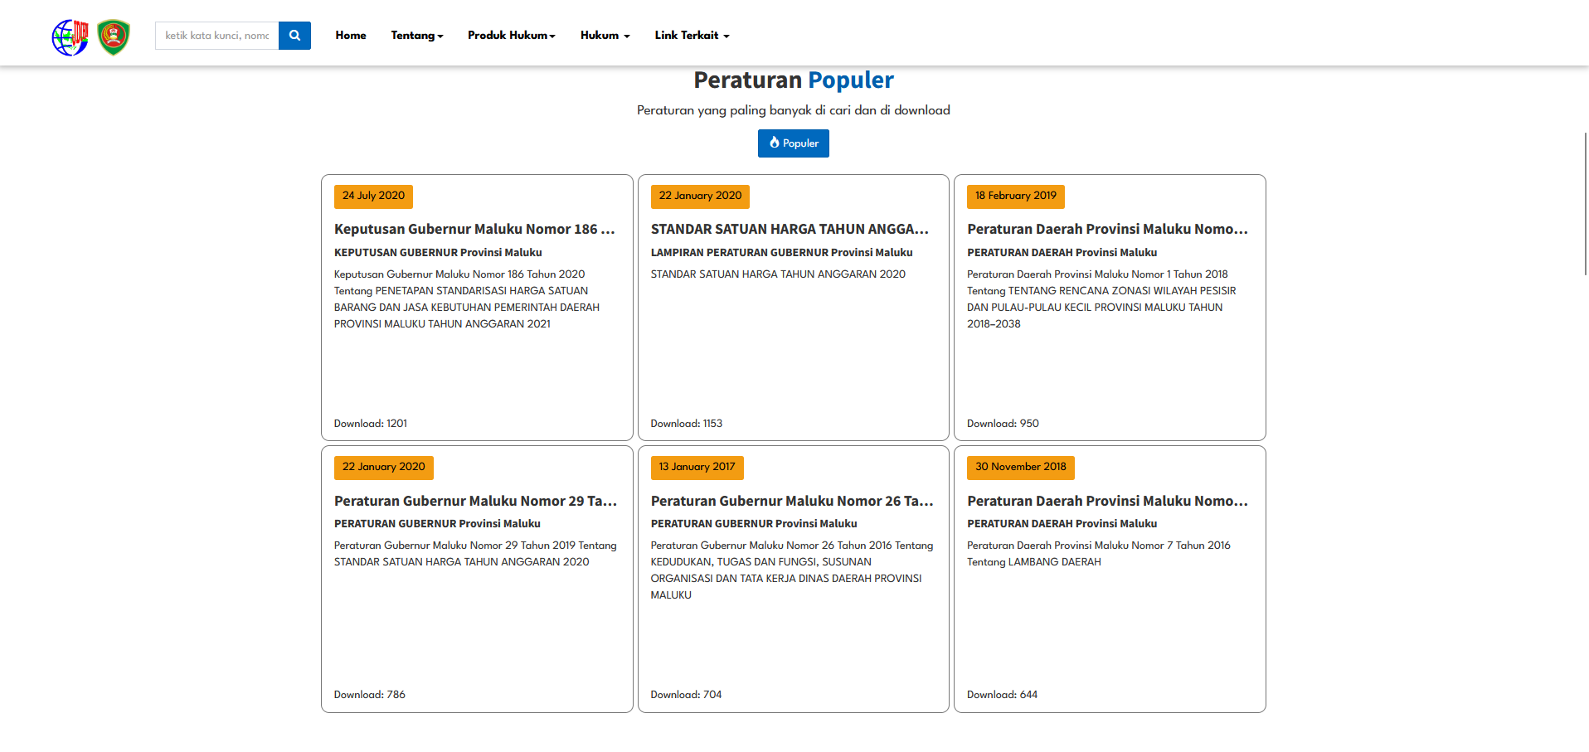
Task: Open STANDAR SATUAN HARGA TAHUN ANGGARAN title
Action: click(790, 230)
